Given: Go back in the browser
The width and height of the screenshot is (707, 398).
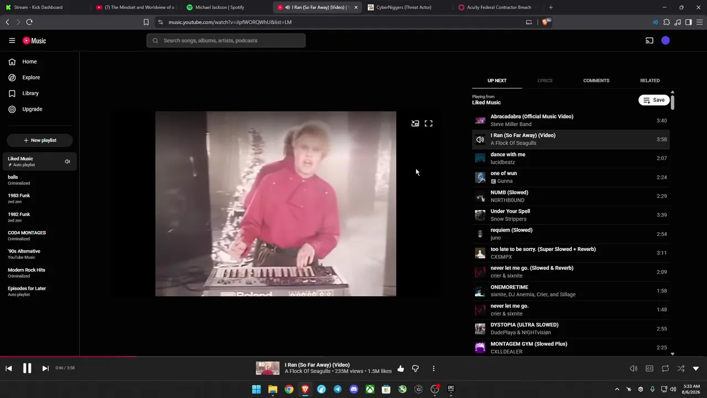Looking at the screenshot, I should click(x=7, y=22).
